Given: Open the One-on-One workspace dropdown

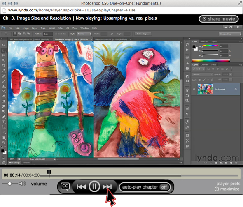Looking at the screenshot, I should point(230,34).
